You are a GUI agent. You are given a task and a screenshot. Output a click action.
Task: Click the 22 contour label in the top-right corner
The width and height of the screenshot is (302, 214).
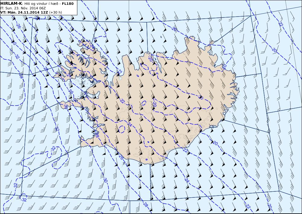pos(281,24)
